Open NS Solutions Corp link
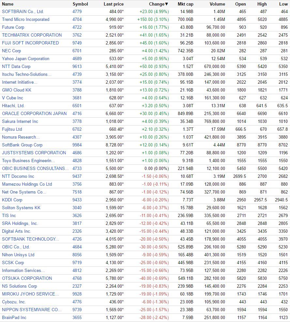The width and height of the screenshot is (290, 322). pyautogui.click(x=20, y=286)
